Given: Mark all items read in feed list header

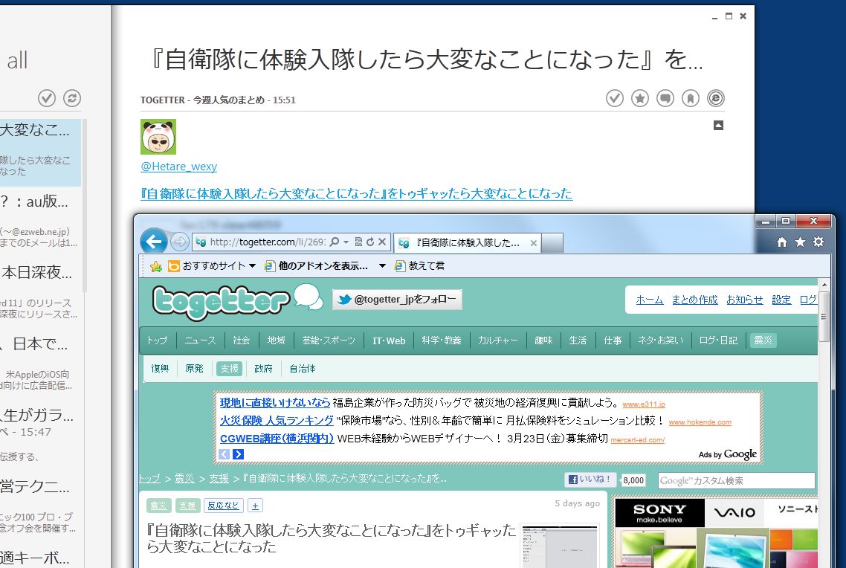Looking at the screenshot, I should [x=47, y=98].
